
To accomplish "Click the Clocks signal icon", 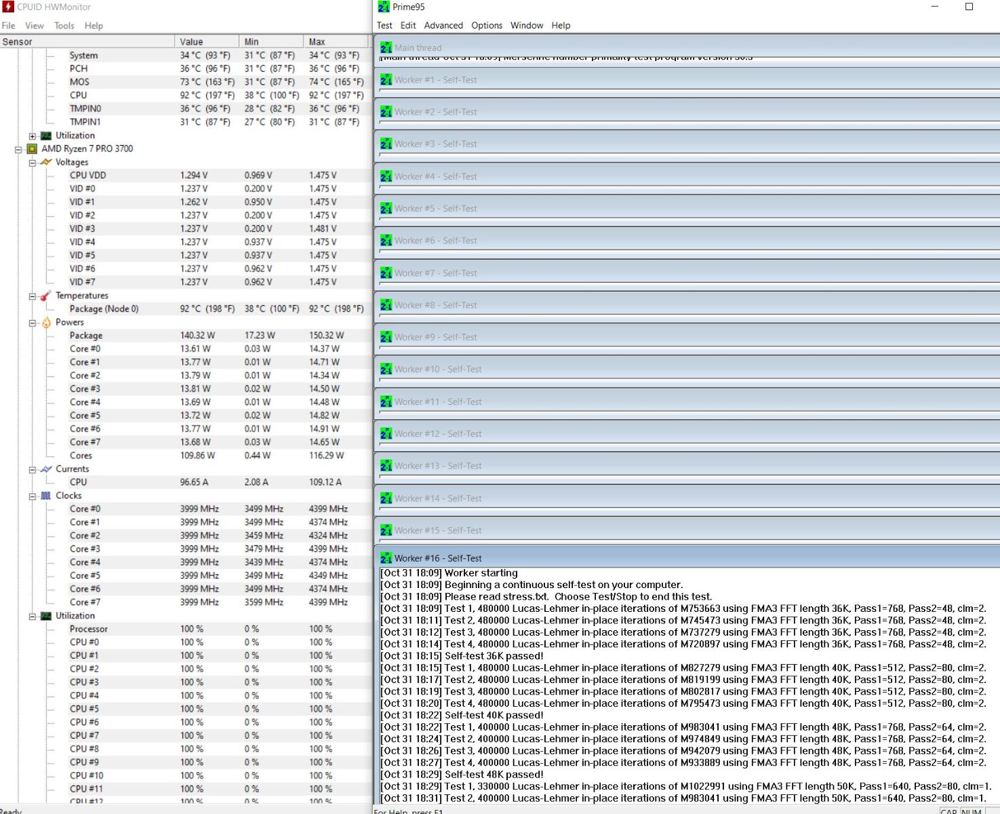I will pyautogui.click(x=45, y=496).
